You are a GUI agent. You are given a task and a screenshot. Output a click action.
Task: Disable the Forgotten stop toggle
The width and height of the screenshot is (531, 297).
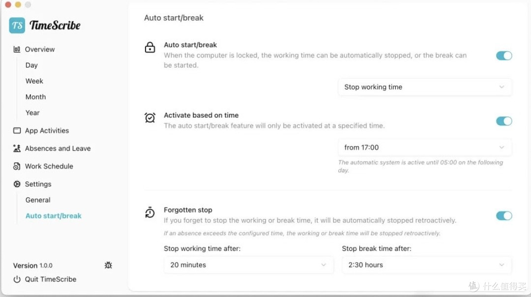(x=503, y=216)
